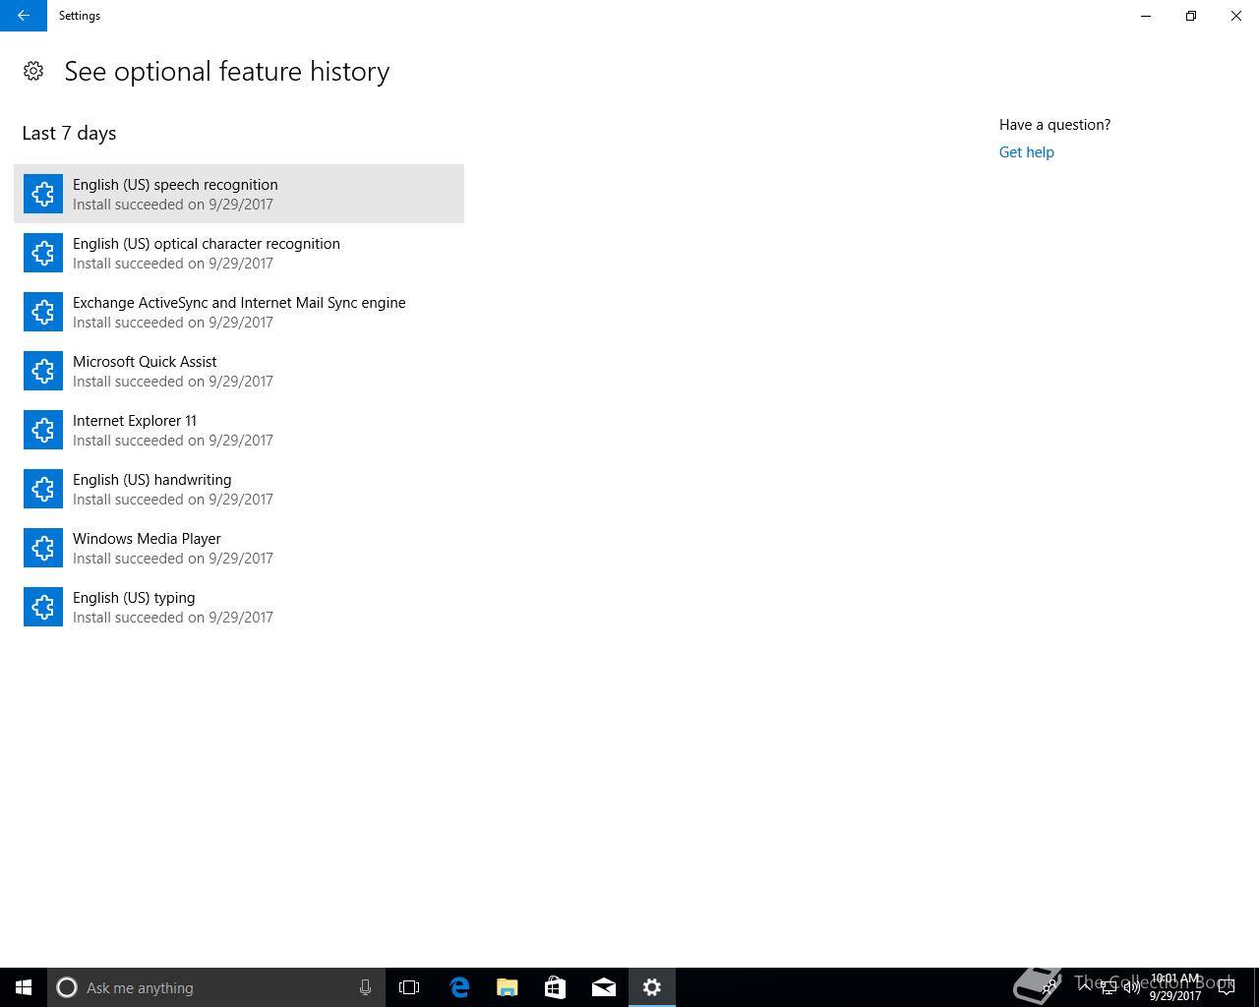Open File Explorer from the taskbar
This screenshot has width=1259, height=1007.
coord(508,987)
